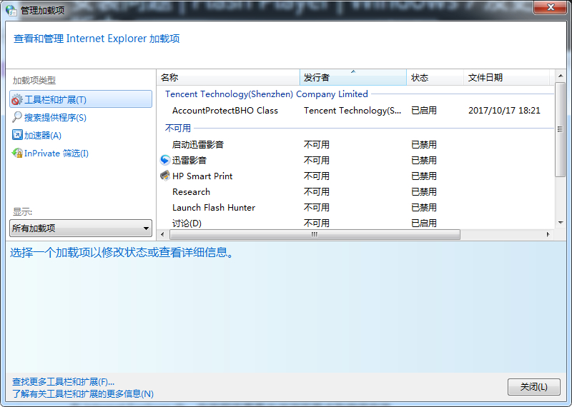Viewport: 572px width, 407px height.
Task: Click the Search Providers magnifier icon
Action: 16,117
